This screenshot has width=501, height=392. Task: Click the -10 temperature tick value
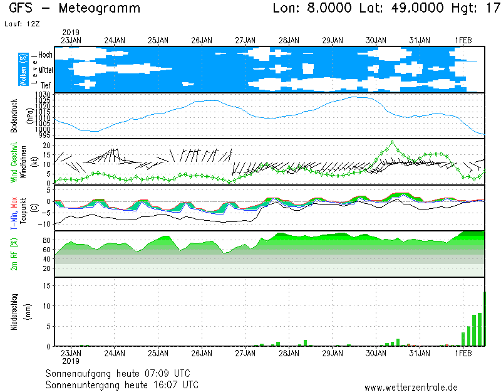(x=44, y=224)
